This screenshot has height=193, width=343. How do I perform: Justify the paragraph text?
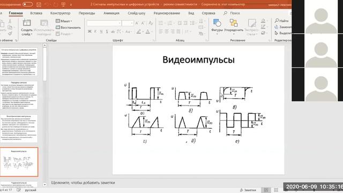click(x=178, y=32)
